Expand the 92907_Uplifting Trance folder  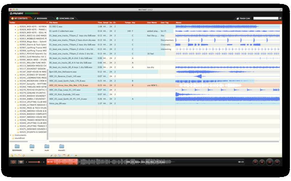tap(15, 48)
